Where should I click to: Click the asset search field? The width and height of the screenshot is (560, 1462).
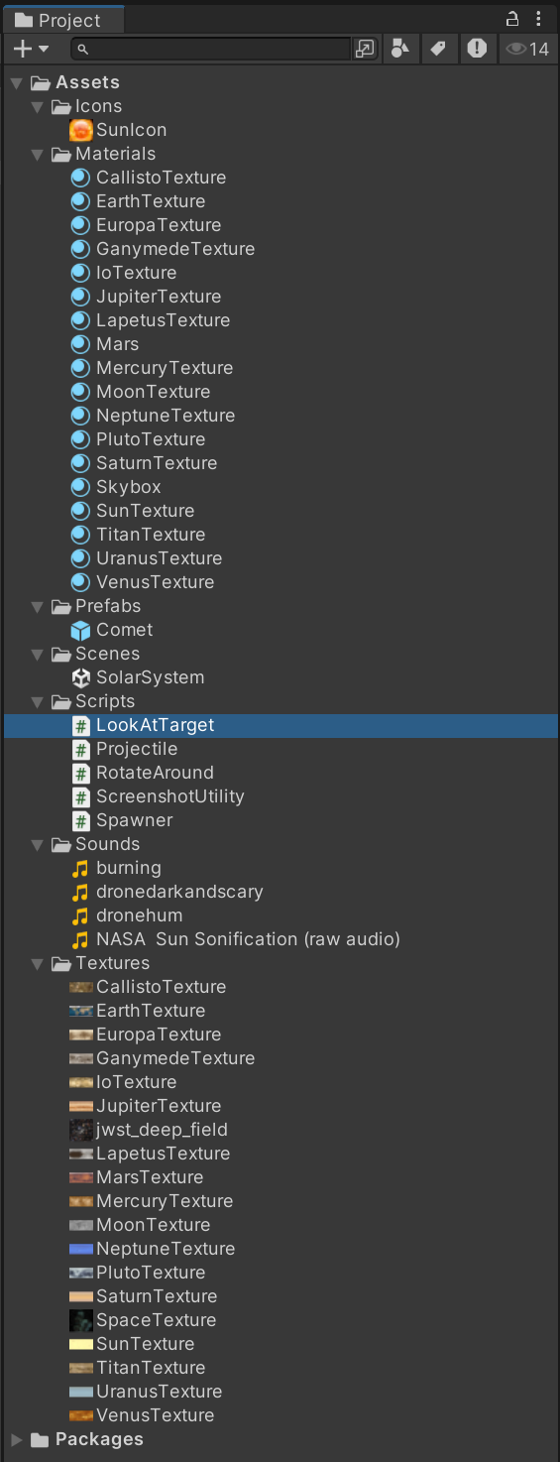coord(212,48)
